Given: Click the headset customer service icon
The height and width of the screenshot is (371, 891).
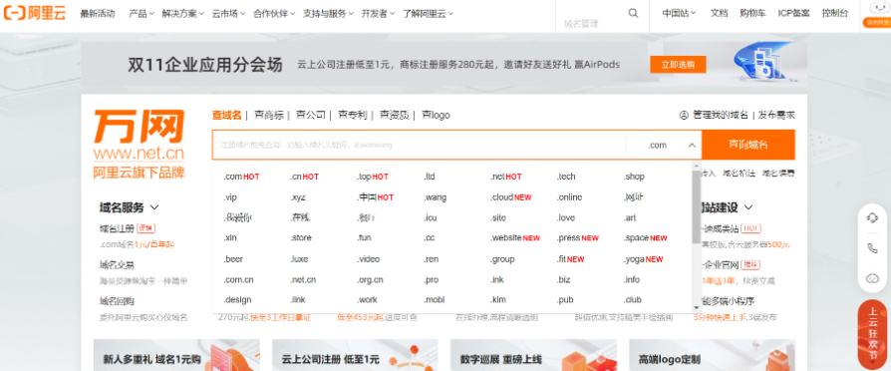Looking at the screenshot, I should coord(872,218).
